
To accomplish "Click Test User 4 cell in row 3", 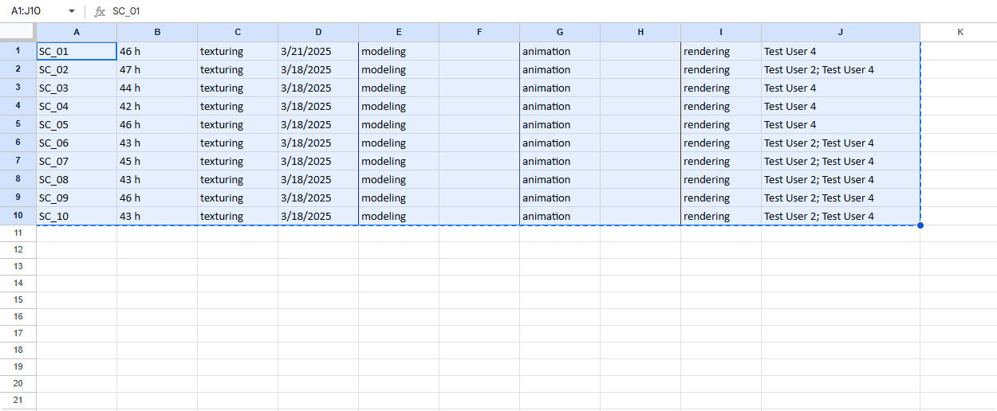I will pos(841,88).
